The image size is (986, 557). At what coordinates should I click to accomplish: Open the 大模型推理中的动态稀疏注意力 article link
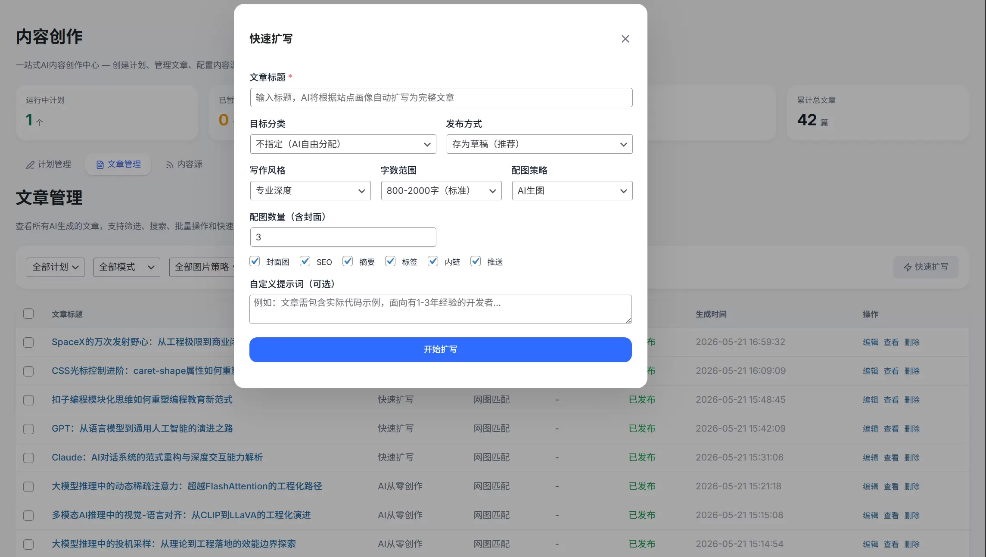coord(187,486)
